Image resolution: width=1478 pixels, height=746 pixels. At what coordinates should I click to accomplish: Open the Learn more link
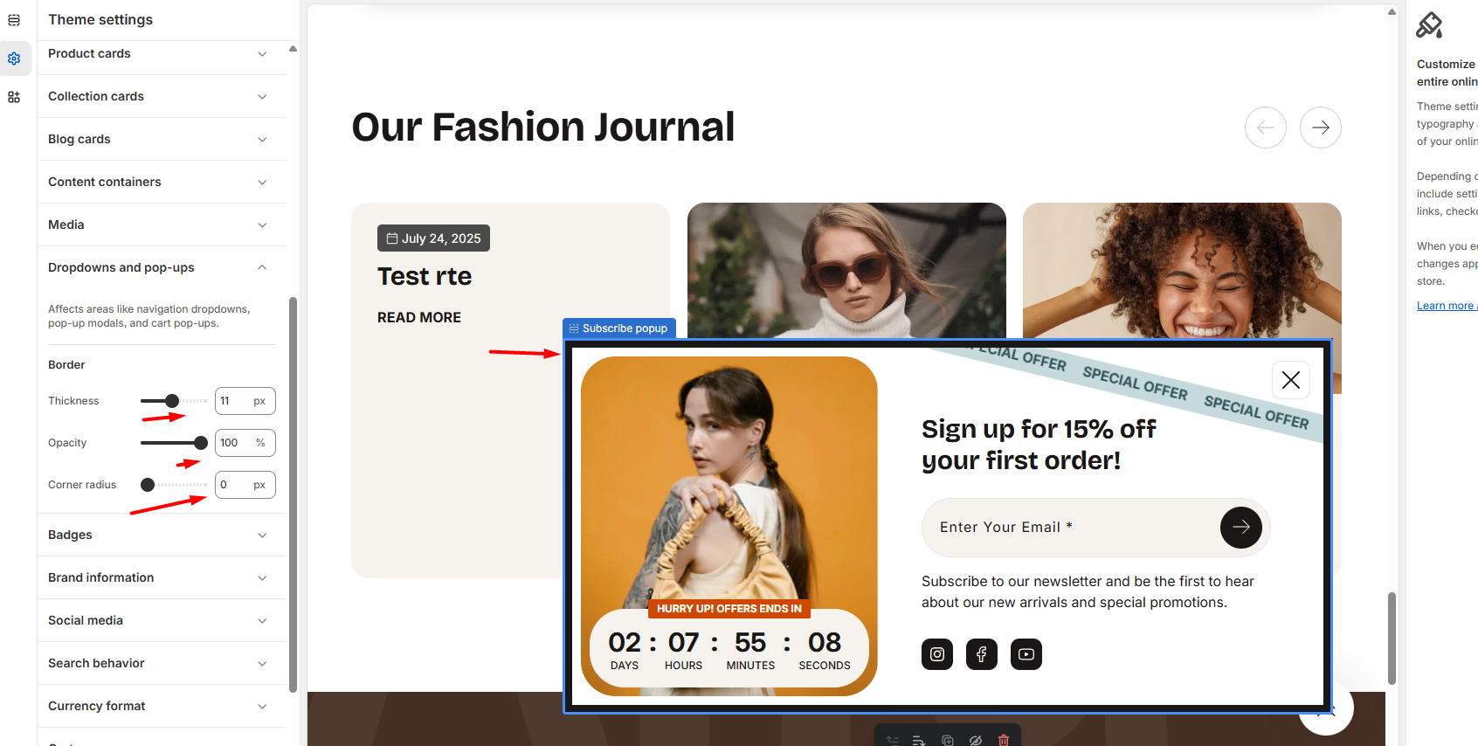click(x=1447, y=306)
